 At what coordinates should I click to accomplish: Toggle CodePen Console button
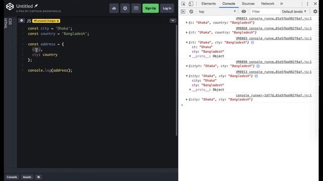point(12,177)
